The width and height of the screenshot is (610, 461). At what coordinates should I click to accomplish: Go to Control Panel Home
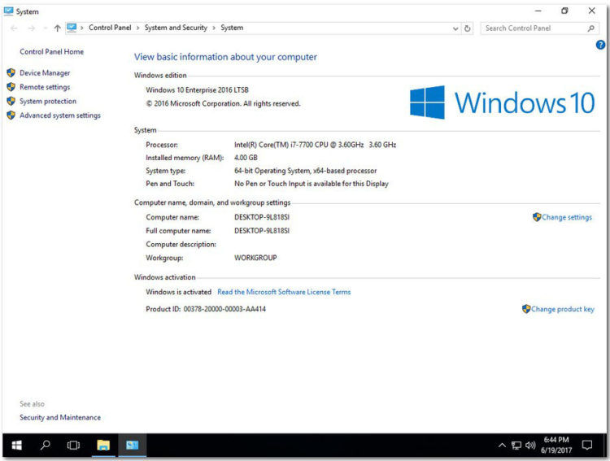pyautogui.click(x=51, y=51)
